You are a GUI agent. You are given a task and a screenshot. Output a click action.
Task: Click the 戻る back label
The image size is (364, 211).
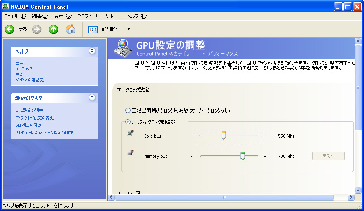point(23,29)
